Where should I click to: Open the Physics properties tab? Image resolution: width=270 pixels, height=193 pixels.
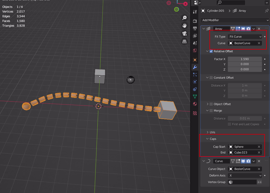coord(195,82)
